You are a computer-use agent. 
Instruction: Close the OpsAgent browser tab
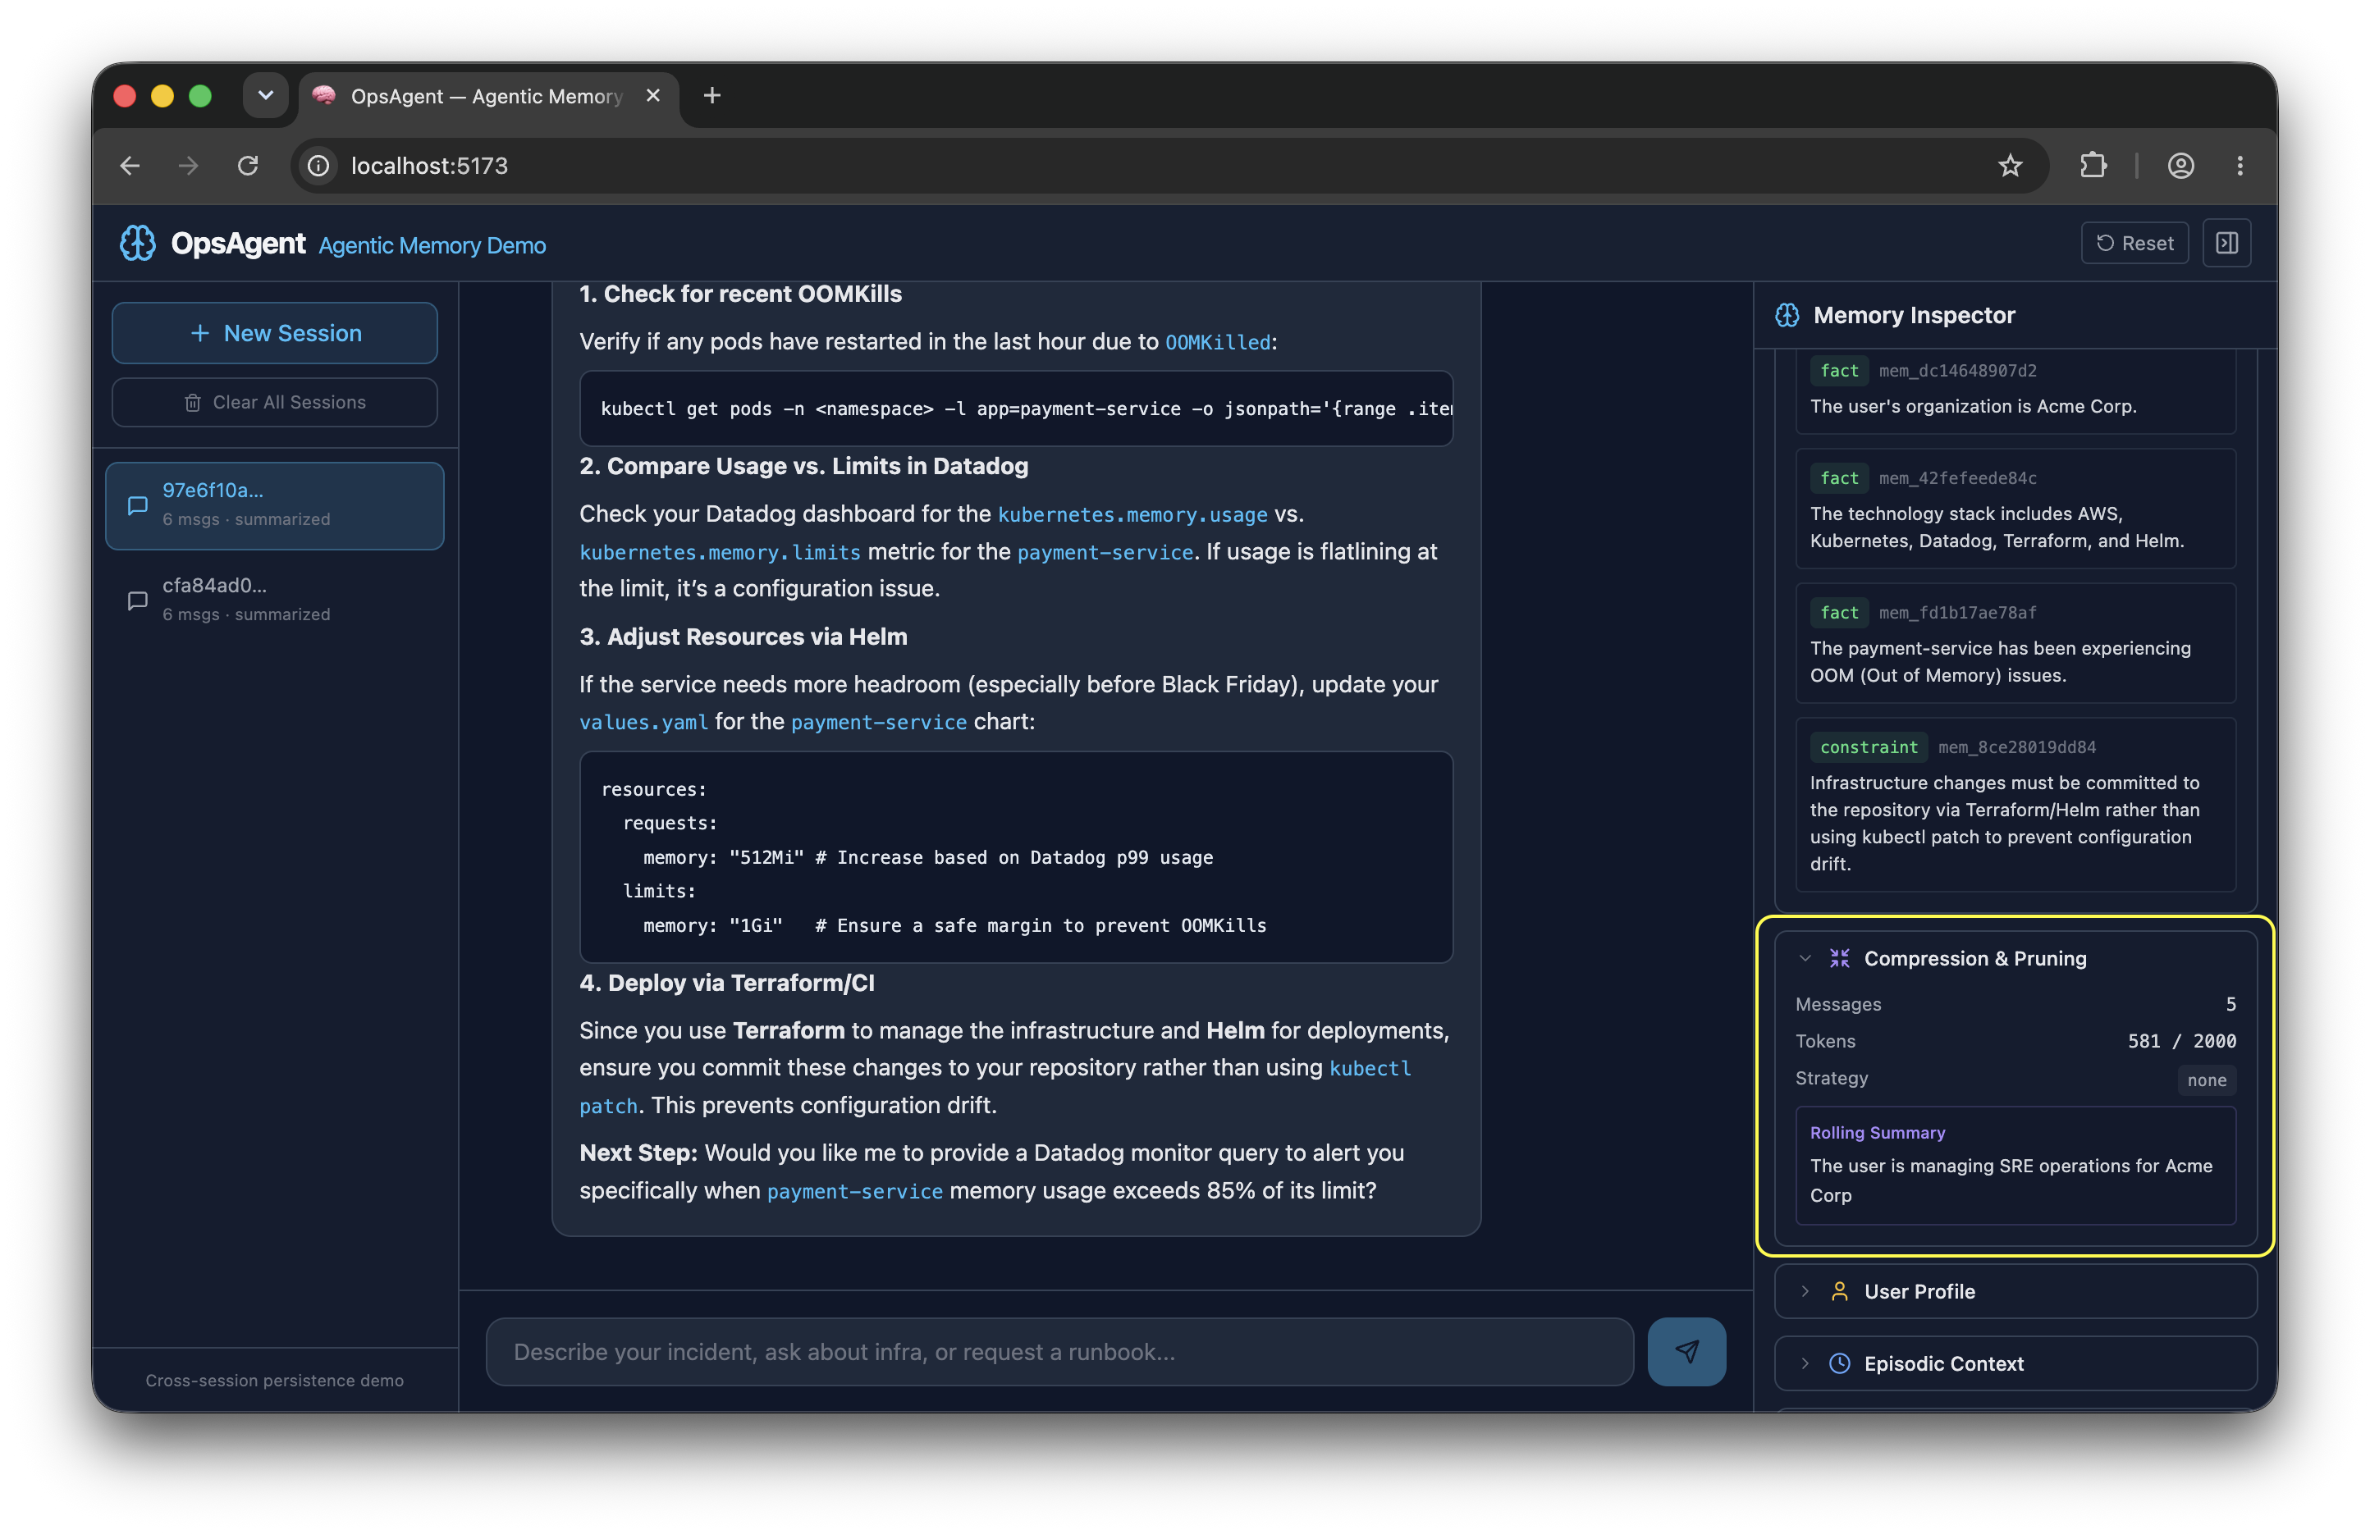(652, 95)
